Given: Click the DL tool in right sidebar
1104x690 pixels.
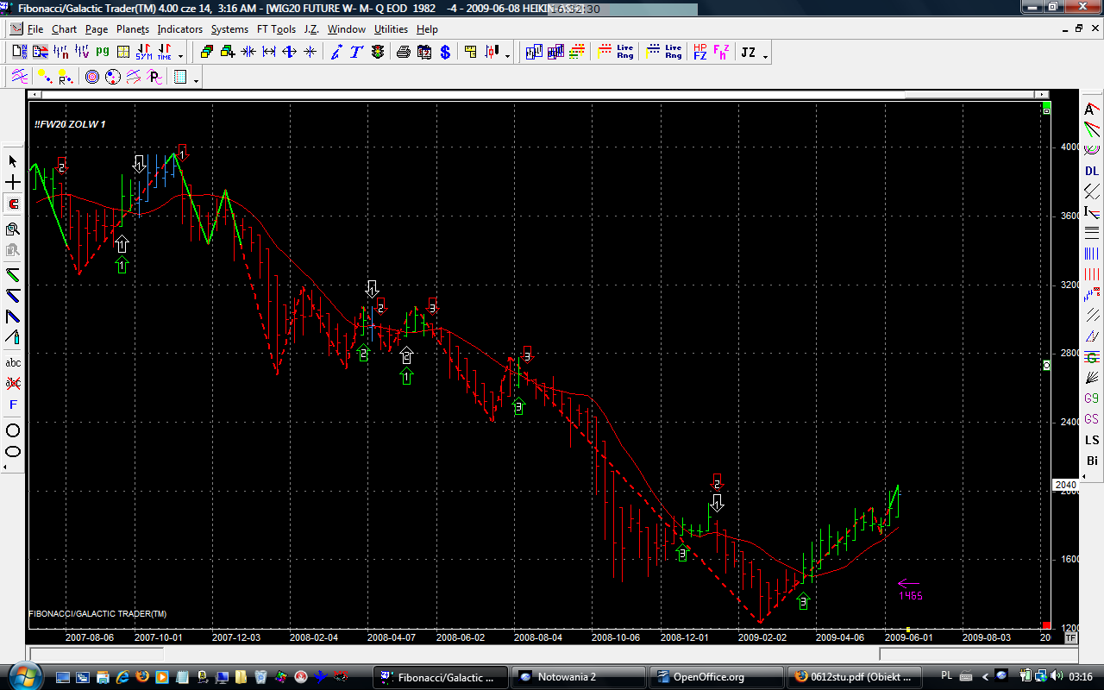Looking at the screenshot, I should click(1092, 171).
